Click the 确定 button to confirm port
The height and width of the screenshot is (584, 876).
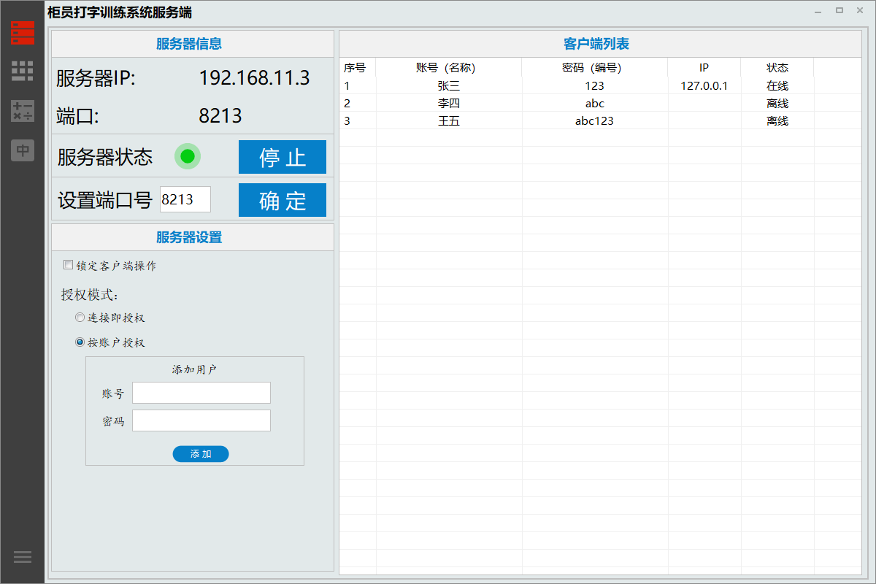click(282, 200)
